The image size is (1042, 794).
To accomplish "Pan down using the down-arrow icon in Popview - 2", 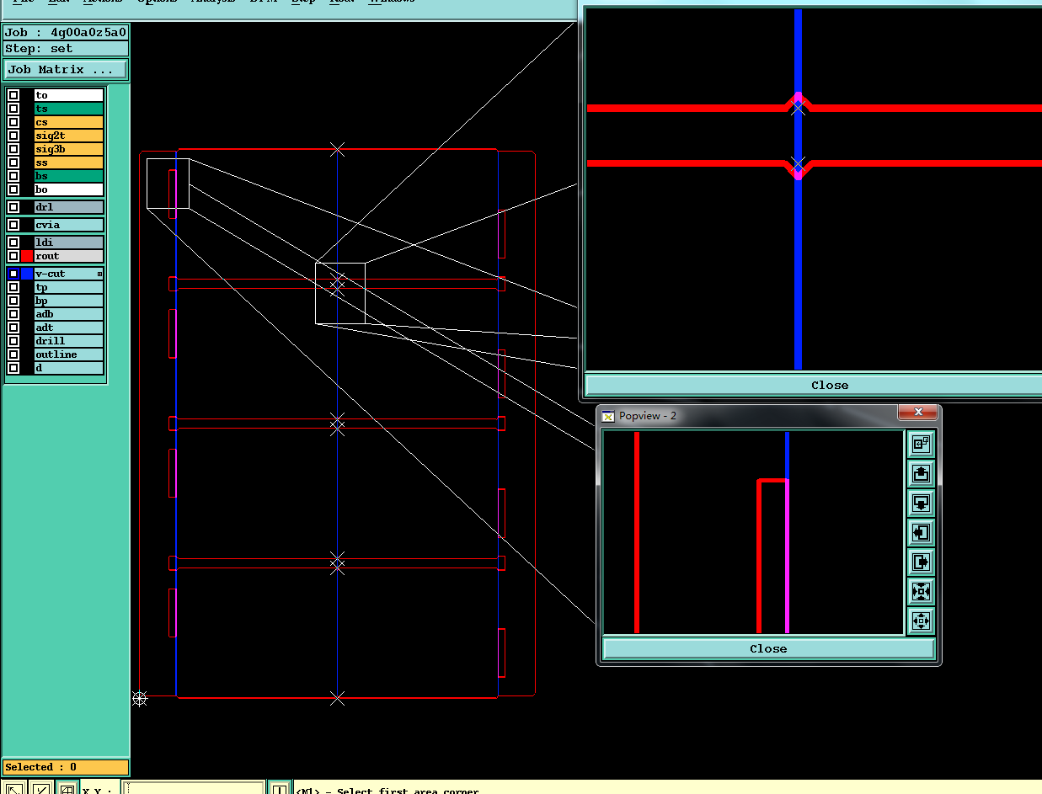I will coord(921,504).
